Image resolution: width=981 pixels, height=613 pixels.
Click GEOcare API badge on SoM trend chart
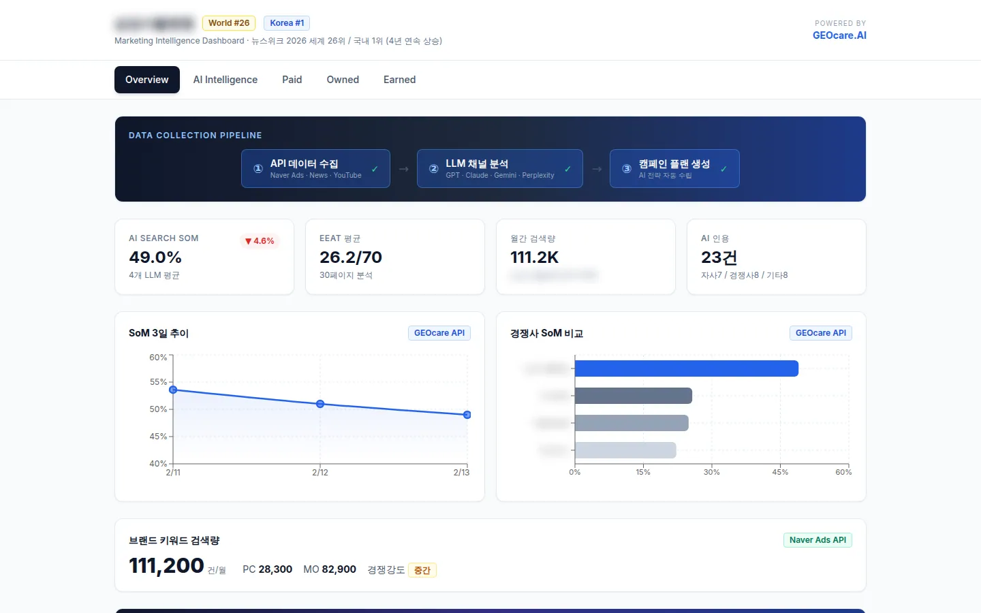[439, 333]
